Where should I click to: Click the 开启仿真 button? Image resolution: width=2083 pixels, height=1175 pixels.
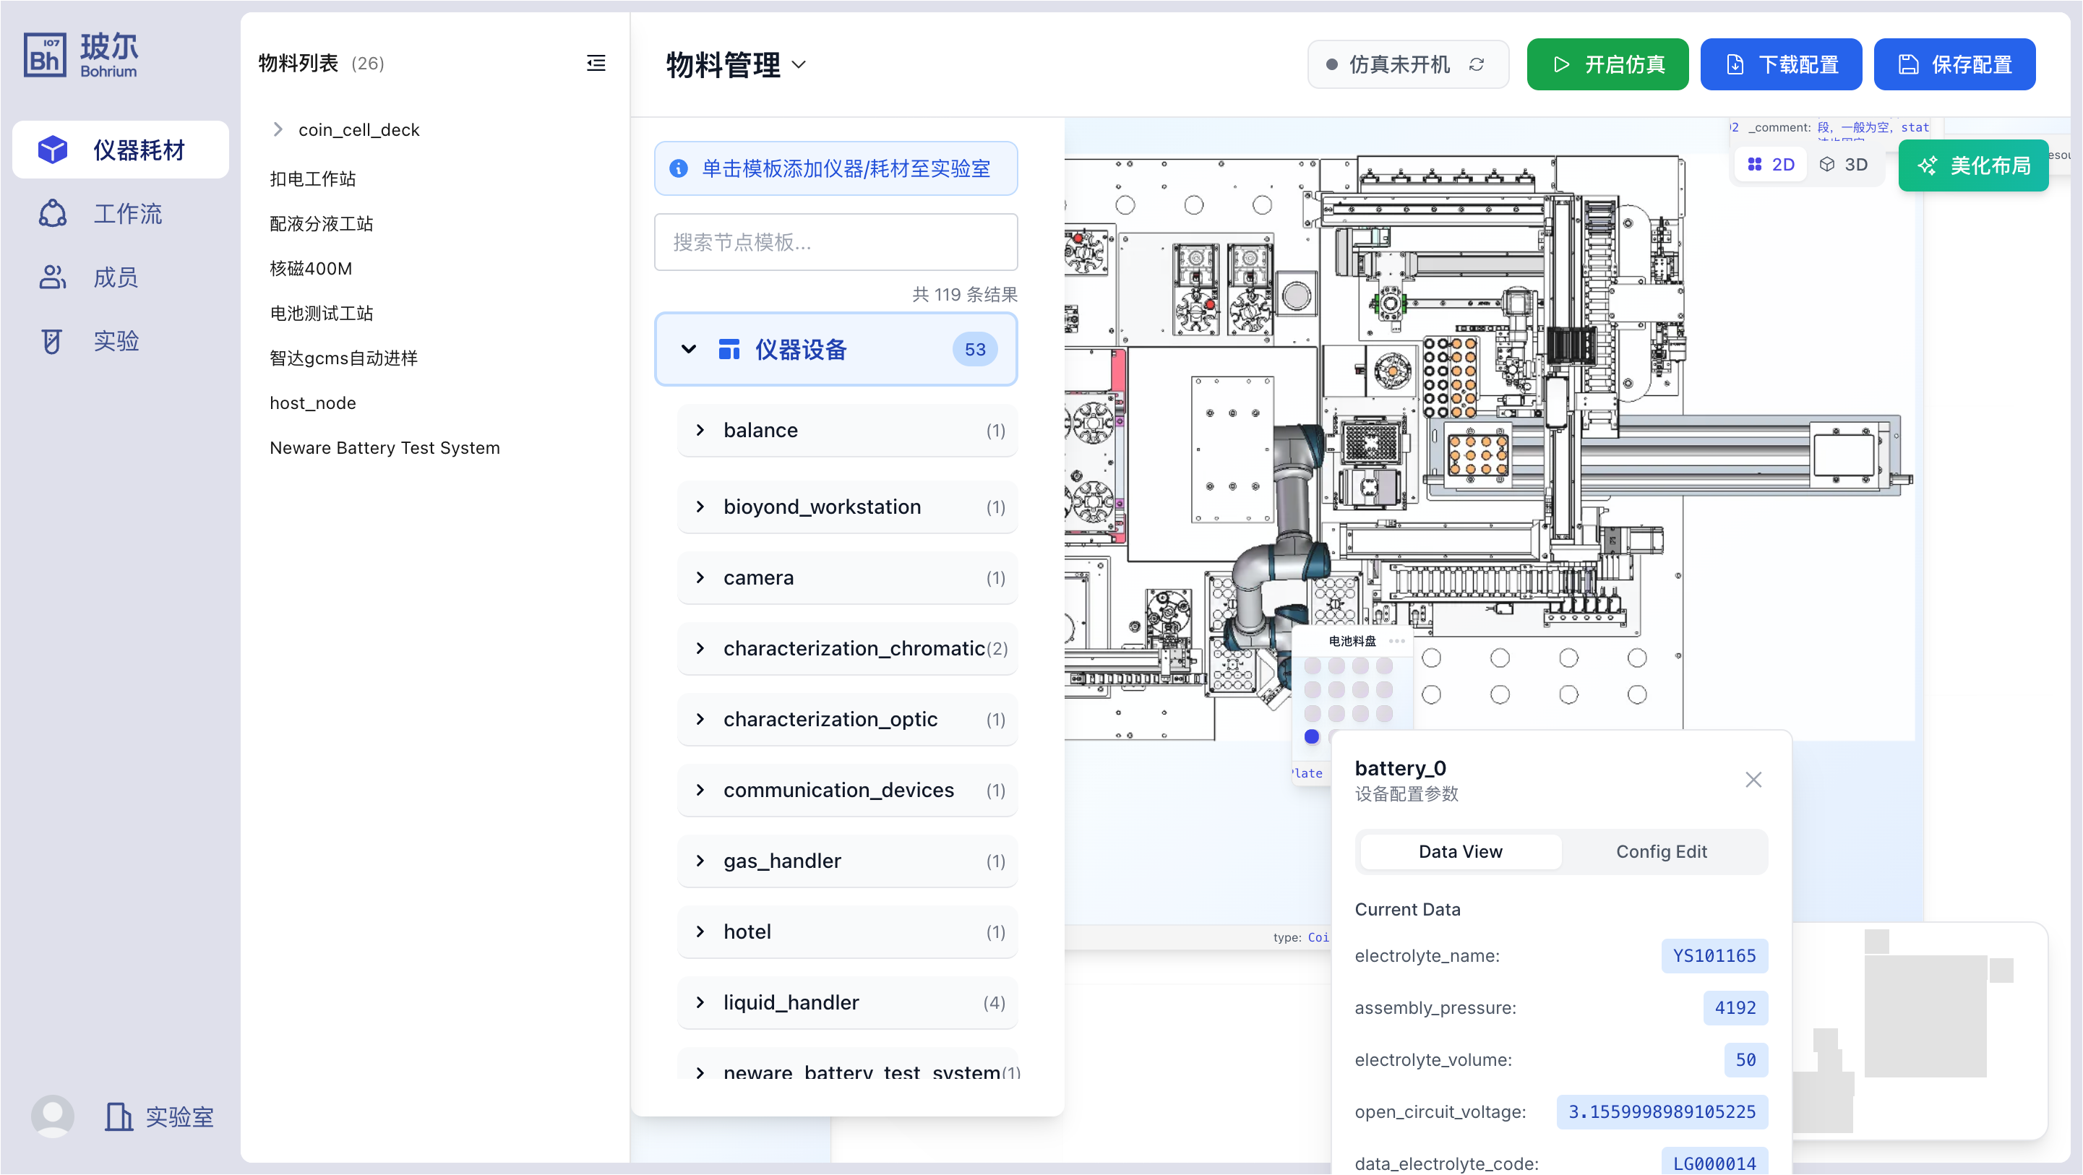[1607, 64]
